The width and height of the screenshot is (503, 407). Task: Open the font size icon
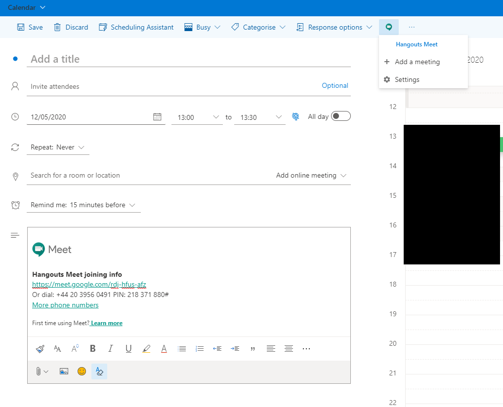(57, 349)
